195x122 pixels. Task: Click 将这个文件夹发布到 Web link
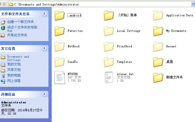click(x=22, y=29)
